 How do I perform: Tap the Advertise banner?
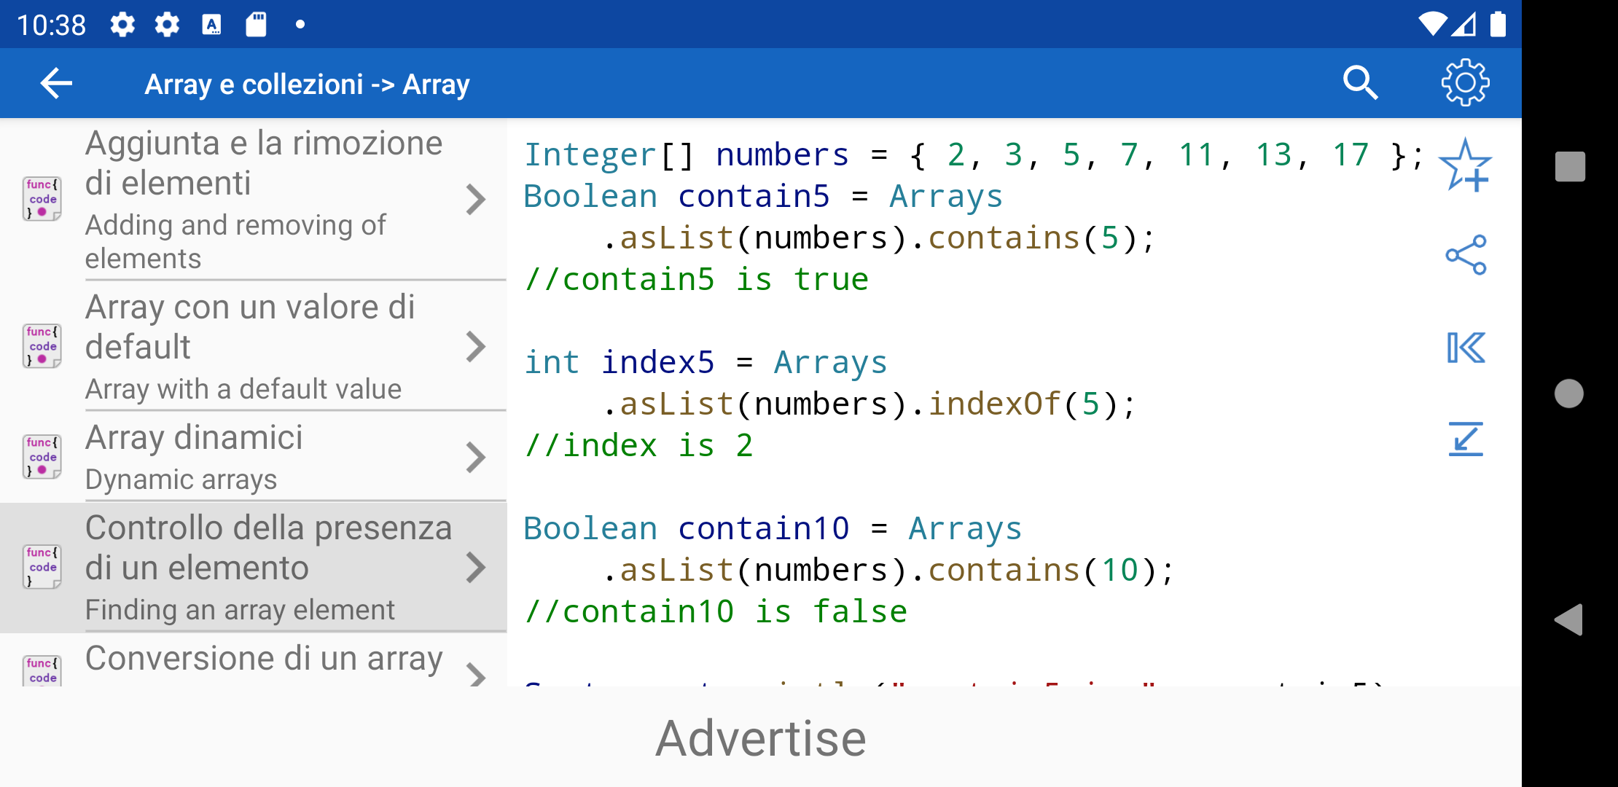click(761, 737)
